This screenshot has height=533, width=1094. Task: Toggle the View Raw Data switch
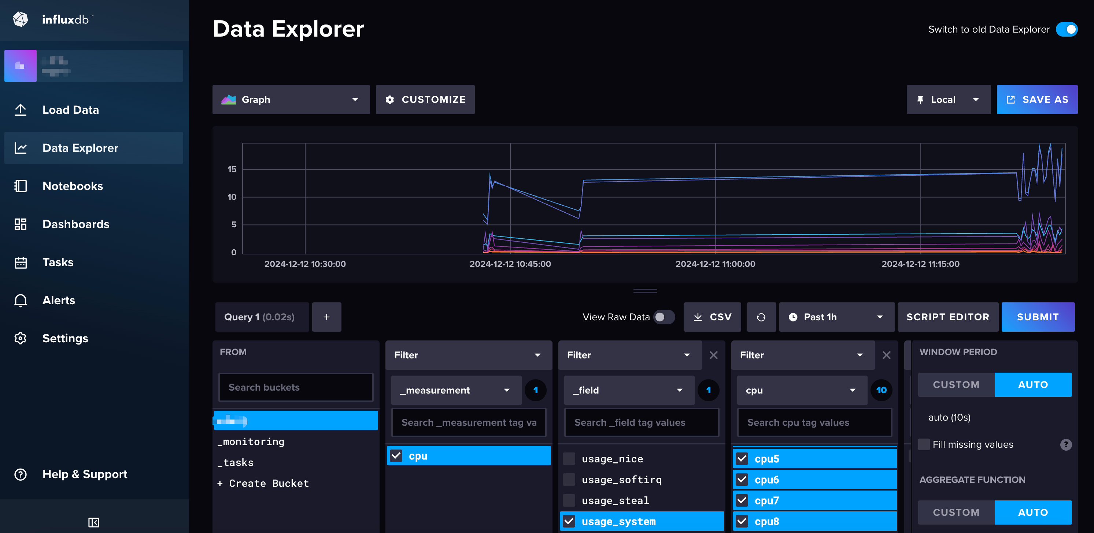tap(664, 317)
